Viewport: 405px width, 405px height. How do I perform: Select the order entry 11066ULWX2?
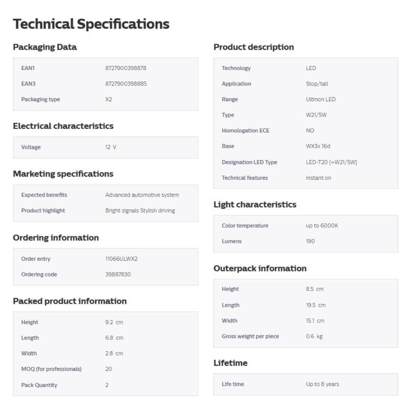coord(121,259)
